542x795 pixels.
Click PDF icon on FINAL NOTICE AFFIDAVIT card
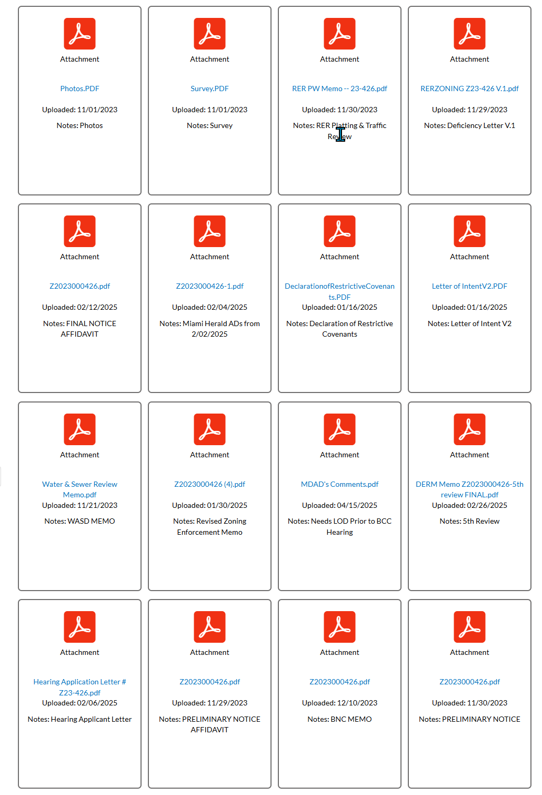(79, 231)
